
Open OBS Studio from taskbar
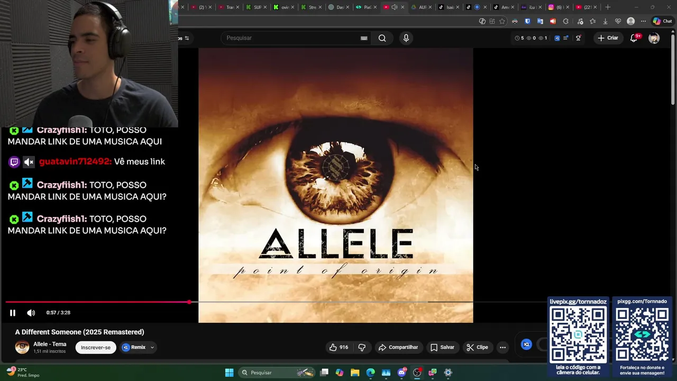(x=417, y=373)
